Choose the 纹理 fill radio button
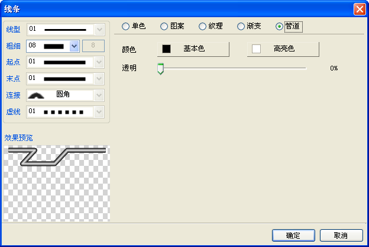 click(211, 26)
